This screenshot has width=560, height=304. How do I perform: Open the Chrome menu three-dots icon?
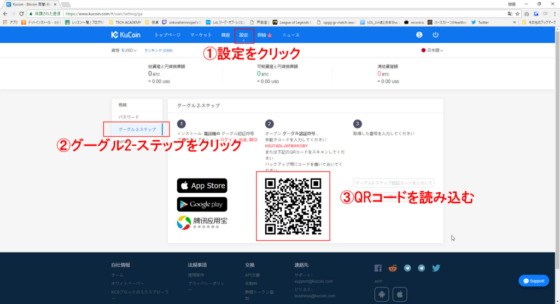pyautogui.click(x=555, y=14)
